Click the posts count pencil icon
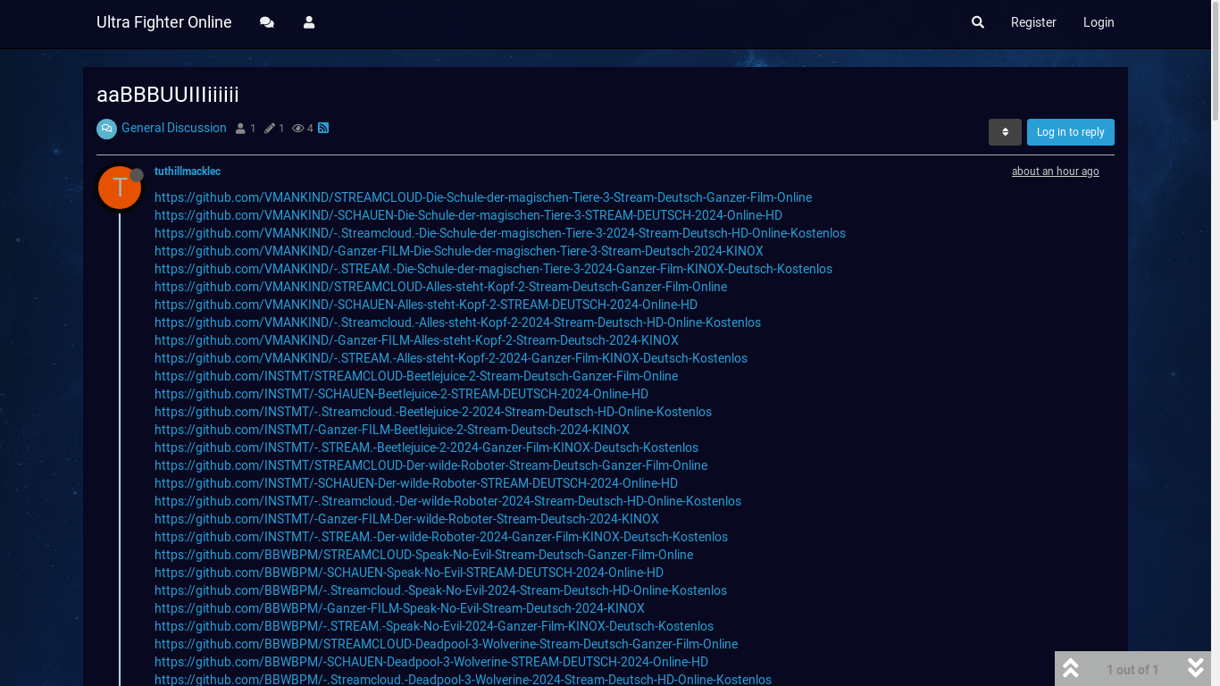The height and width of the screenshot is (686, 1220). coord(269,129)
